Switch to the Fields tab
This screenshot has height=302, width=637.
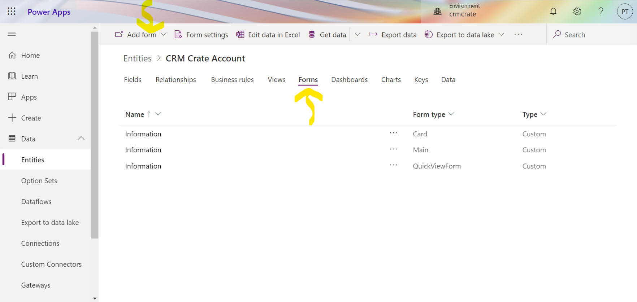tap(133, 79)
